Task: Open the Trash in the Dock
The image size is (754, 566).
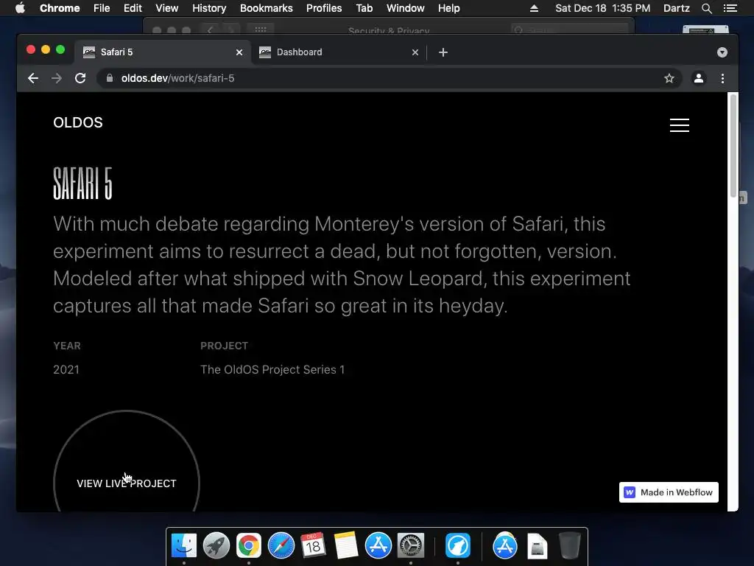Action: coord(570,545)
